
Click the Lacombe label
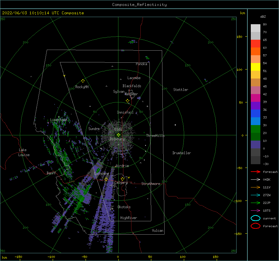(134, 78)
